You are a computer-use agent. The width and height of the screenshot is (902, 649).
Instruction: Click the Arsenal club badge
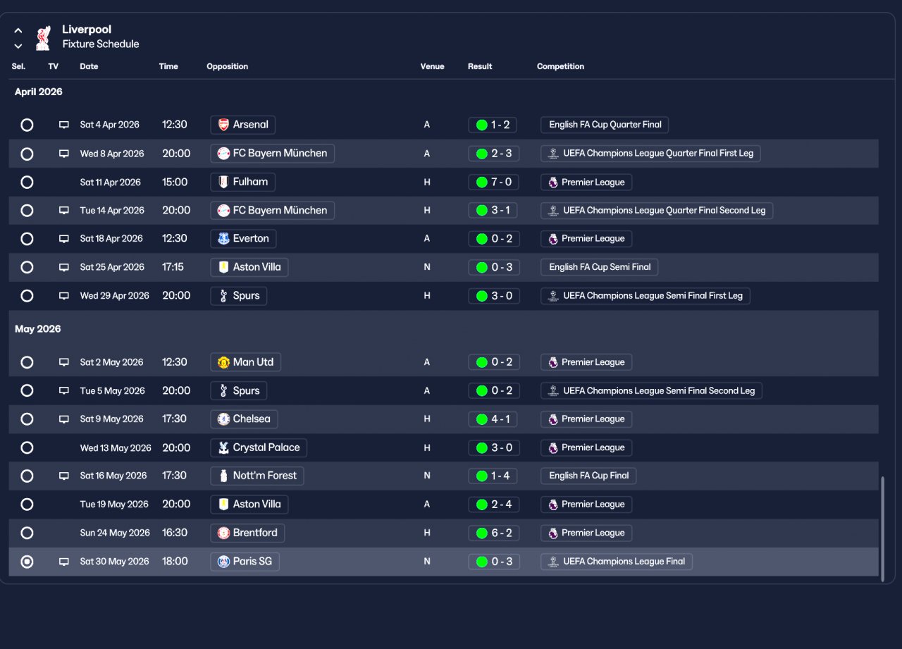tap(223, 125)
